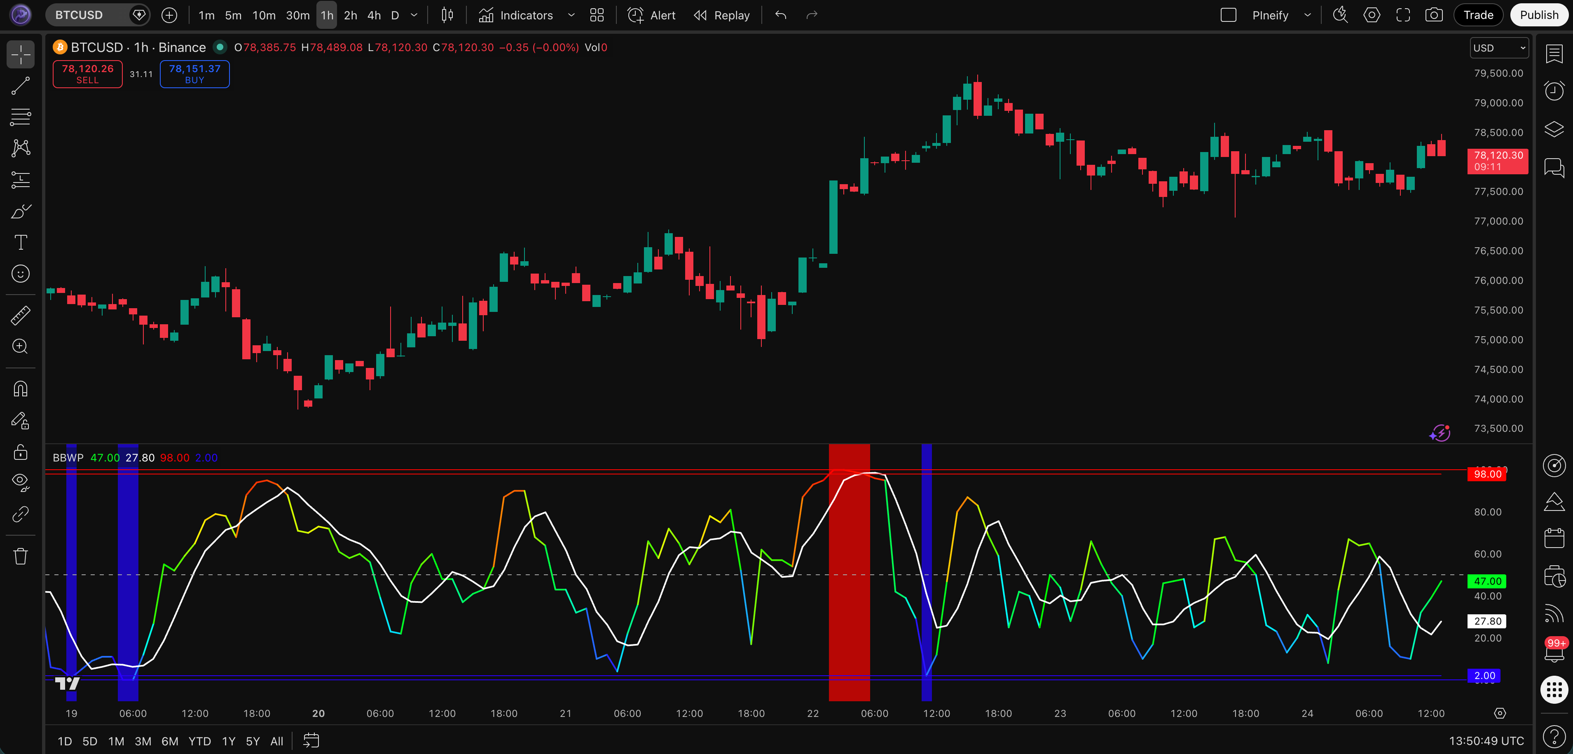This screenshot has height=754, width=1573.
Task: Take a chart snapshot with camera icon
Action: coord(1434,15)
